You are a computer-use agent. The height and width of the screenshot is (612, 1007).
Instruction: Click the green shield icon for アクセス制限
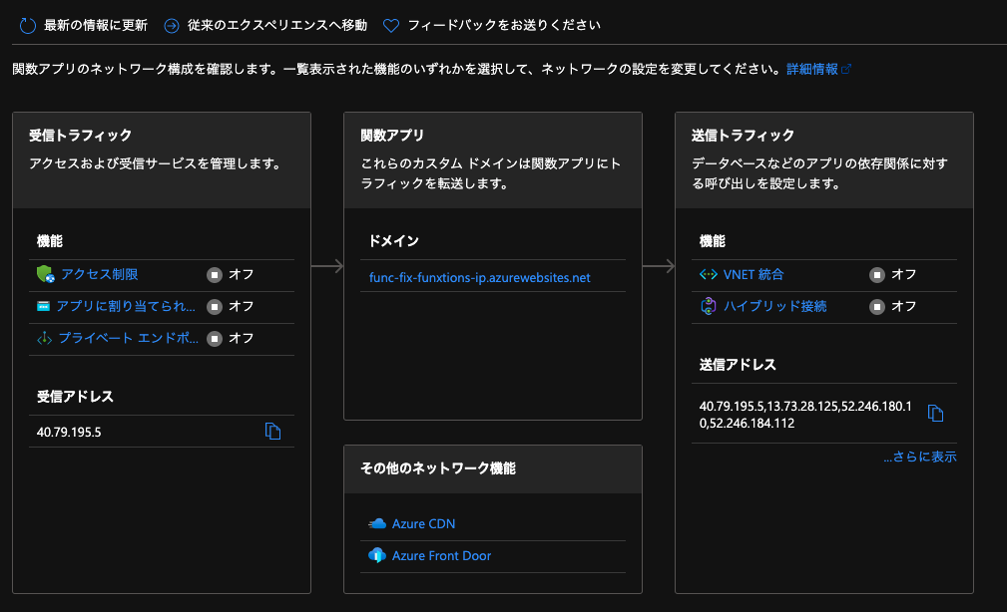45,274
